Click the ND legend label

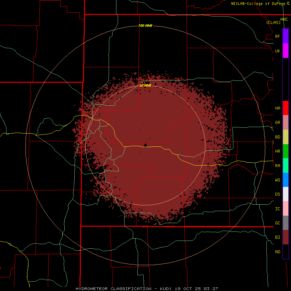click(278, 252)
